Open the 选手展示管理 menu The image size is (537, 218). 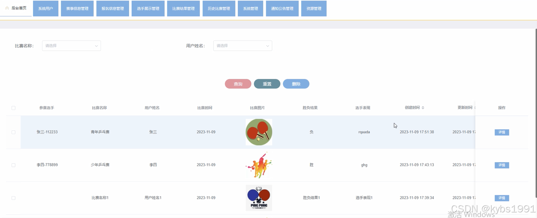(x=148, y=9)
